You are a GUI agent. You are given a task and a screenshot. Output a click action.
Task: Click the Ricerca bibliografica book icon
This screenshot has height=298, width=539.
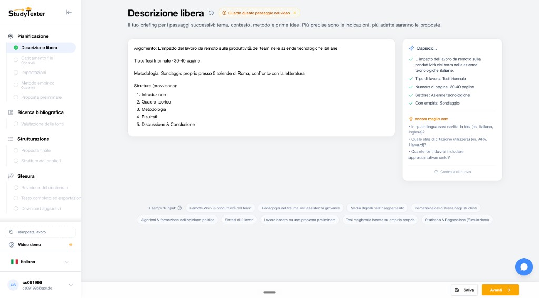(11, 112)
